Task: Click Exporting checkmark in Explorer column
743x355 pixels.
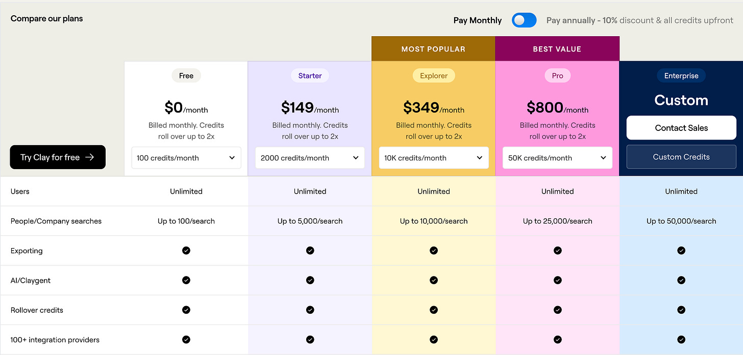Action: 434,251
